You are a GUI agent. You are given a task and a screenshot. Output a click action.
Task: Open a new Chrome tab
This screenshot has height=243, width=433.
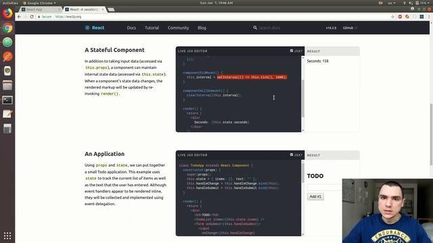[111, 9]
